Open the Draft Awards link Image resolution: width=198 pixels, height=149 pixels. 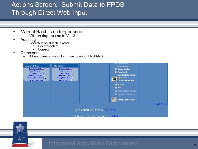pyautogui.click(x=36, y=68)
